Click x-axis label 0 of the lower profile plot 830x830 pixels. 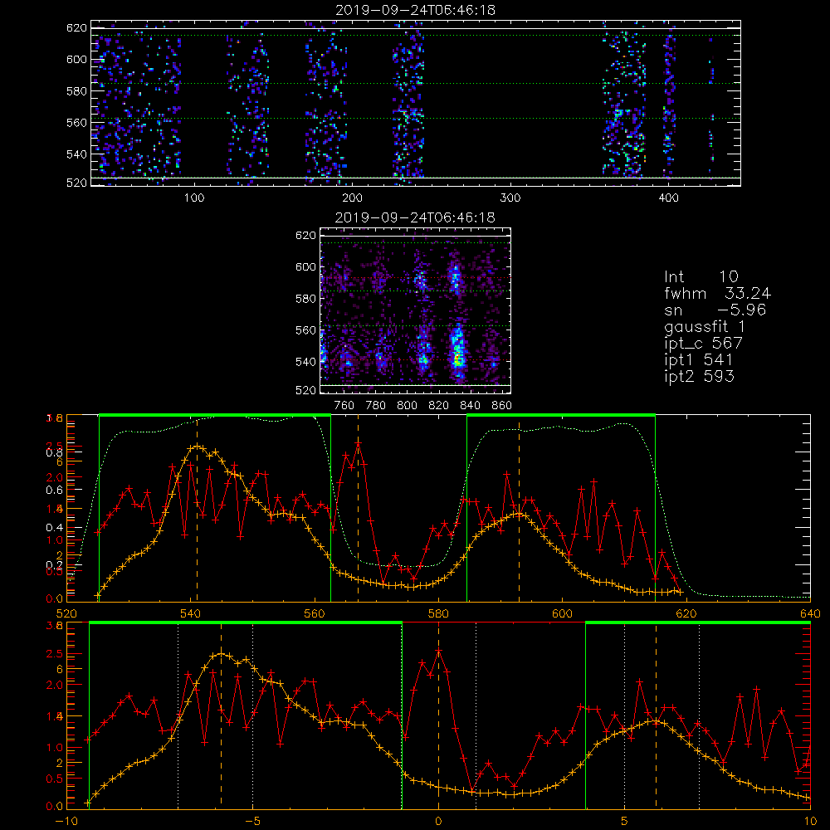[438, 822]
